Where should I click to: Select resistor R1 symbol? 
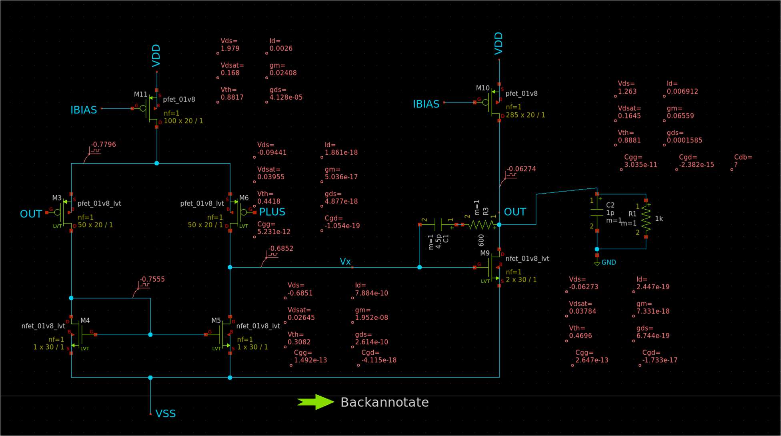pyautogui.click(x=646, y=218)
